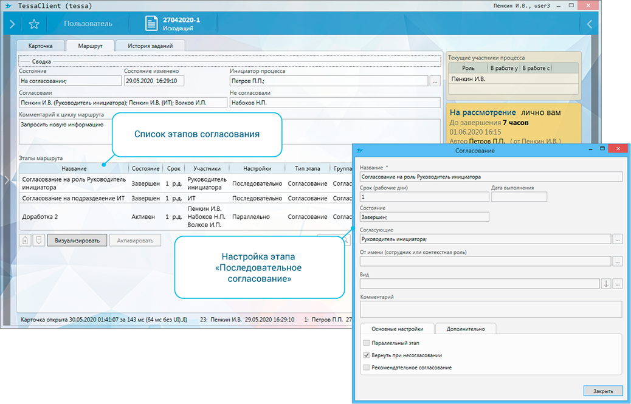Viewport: 631px width, 404px height.
Task: Move the route stage down with arrow icon
Action: [38, 240]
